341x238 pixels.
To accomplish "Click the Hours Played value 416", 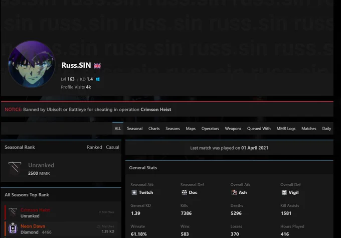I will (285, 234).
